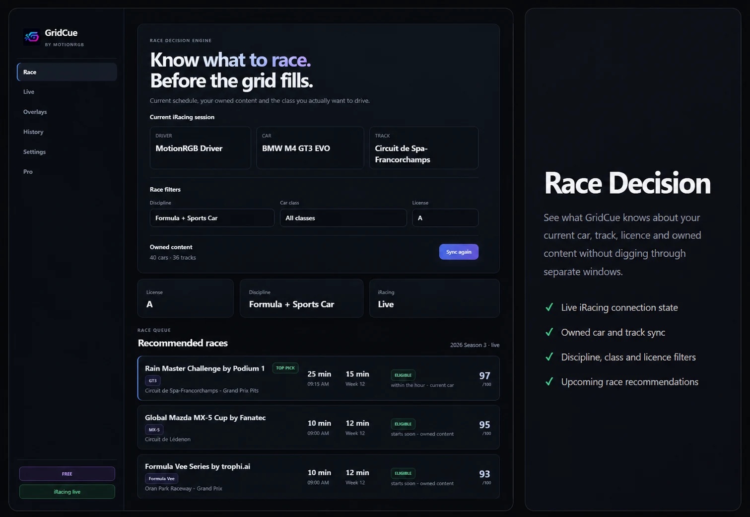The image size is (750, 517).
Task: Select the DRIVER card MotionRGB Driver
Action: [x=200, y=148]
